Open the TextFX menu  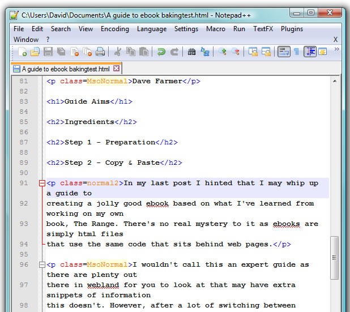click(264, 29)
